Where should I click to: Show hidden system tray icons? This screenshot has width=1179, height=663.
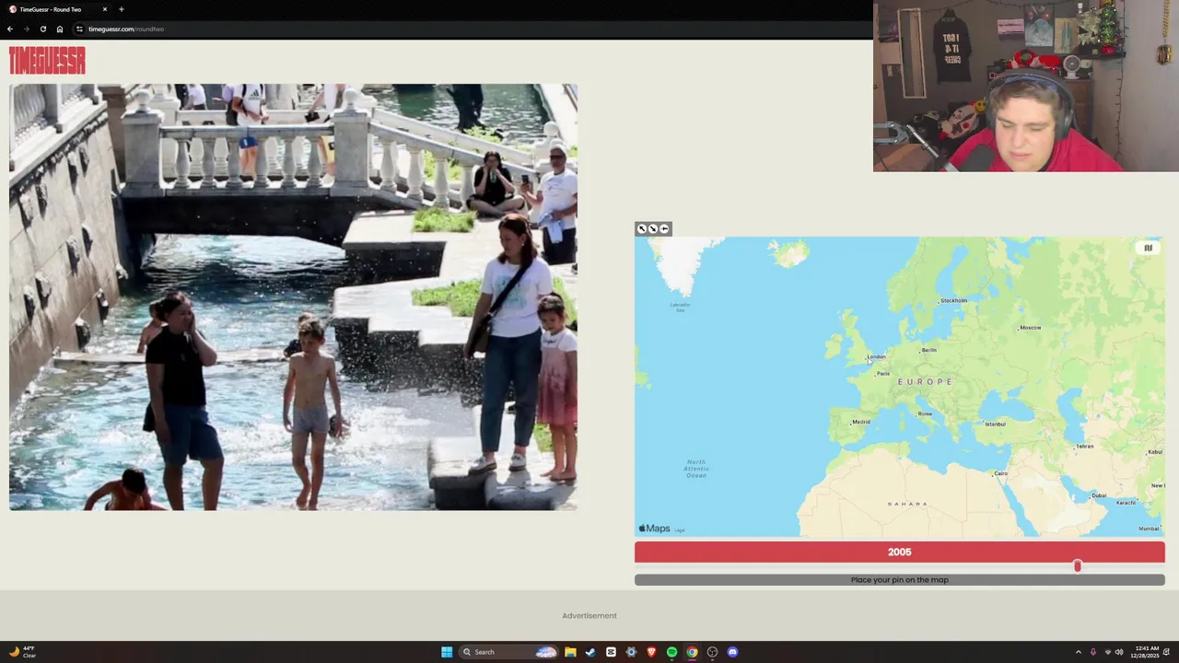[1078, 652]
